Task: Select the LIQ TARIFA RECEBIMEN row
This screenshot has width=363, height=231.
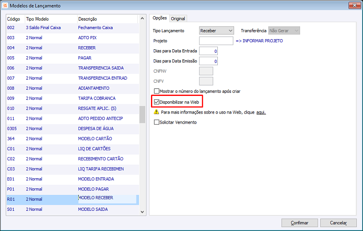Action: (x=73, y=169)
